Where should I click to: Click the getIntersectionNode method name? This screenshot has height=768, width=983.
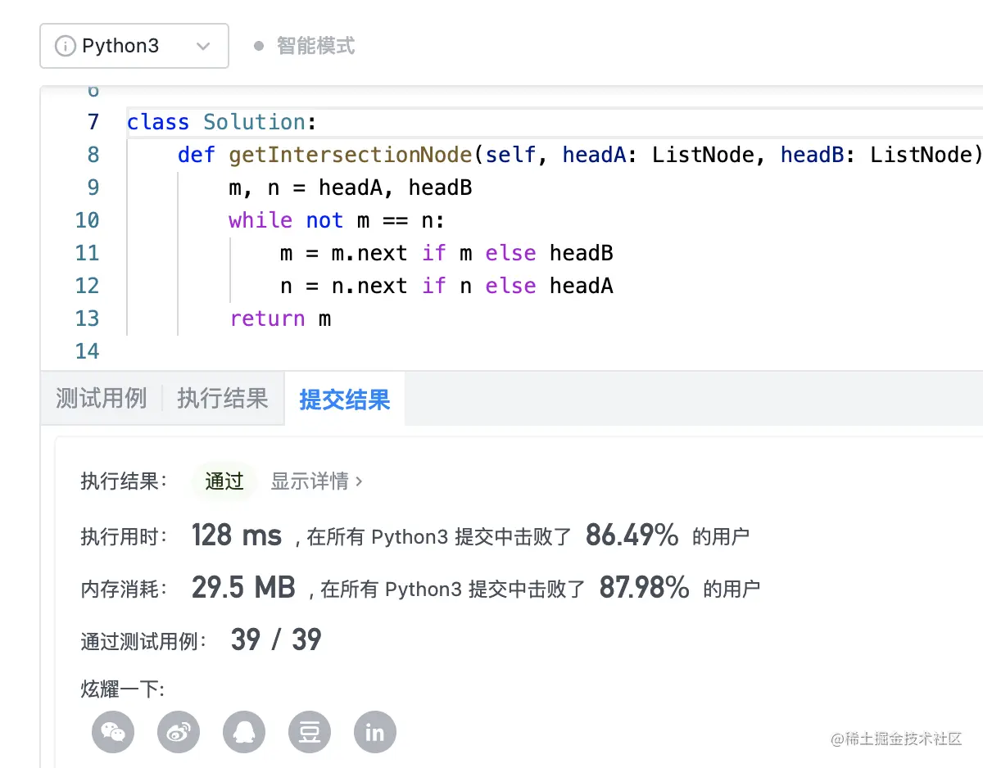351,155
